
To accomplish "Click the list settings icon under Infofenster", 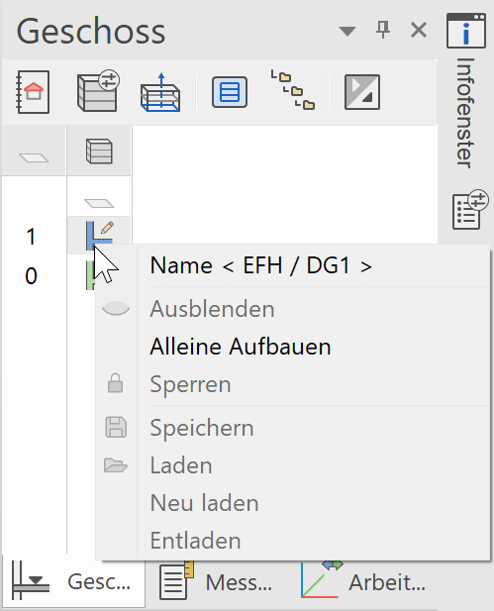I will [469, 210].
